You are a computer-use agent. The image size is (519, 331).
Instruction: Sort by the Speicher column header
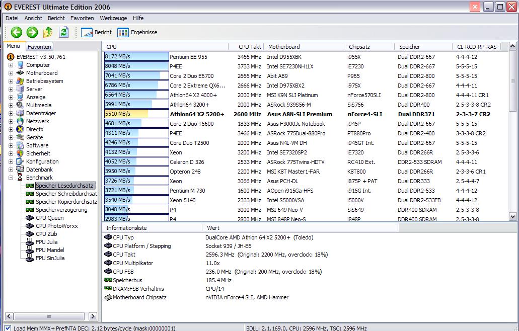tap(423, 47)
